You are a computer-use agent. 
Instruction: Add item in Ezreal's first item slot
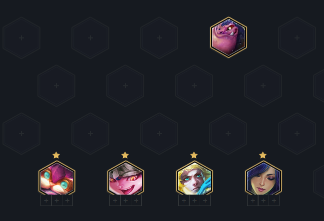(x=184, y=201)
